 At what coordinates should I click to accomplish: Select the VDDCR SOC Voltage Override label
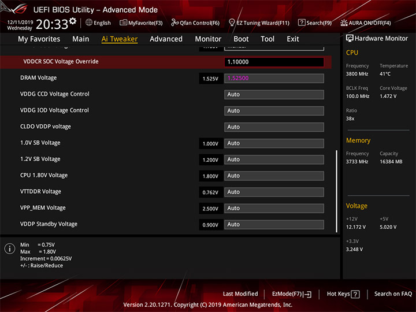61,61
